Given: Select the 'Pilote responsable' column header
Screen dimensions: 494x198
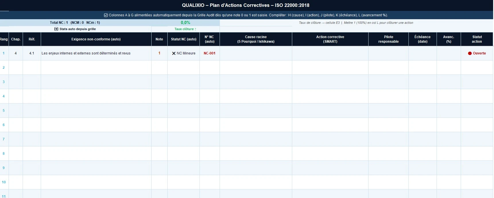Looking at the screenshot, I should (388, 39).
